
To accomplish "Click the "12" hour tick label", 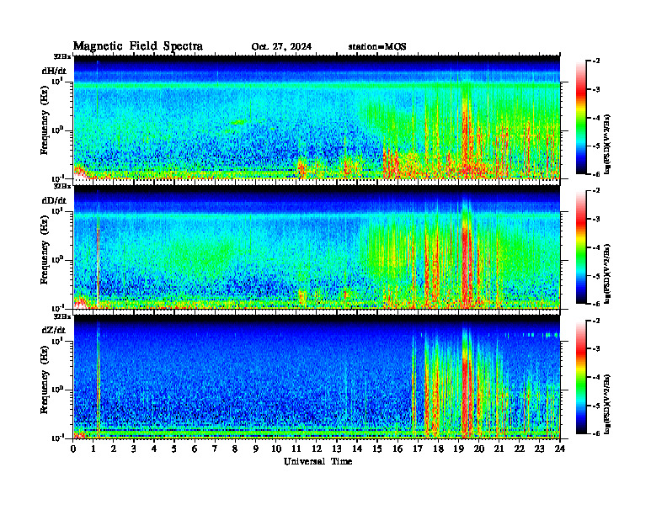I will [317, 449].
